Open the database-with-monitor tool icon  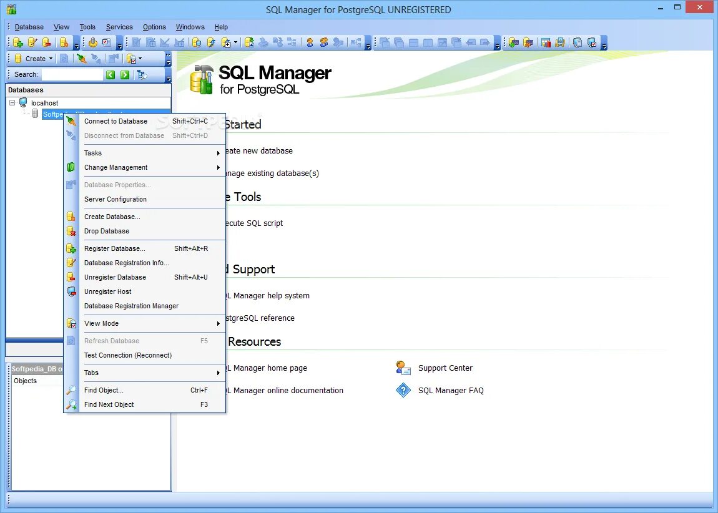[197, 42]
